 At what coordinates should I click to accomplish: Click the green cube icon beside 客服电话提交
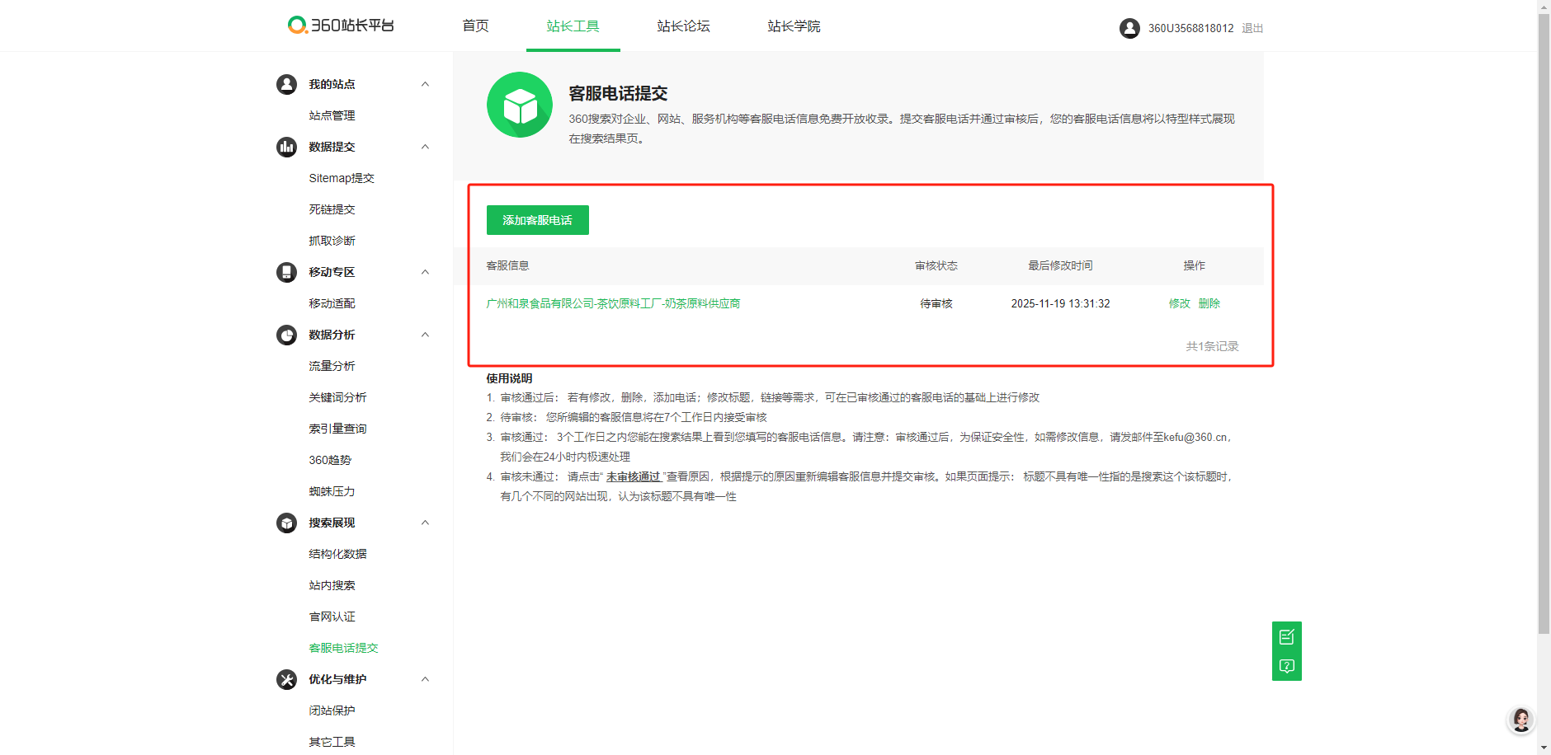coord(520,105)
